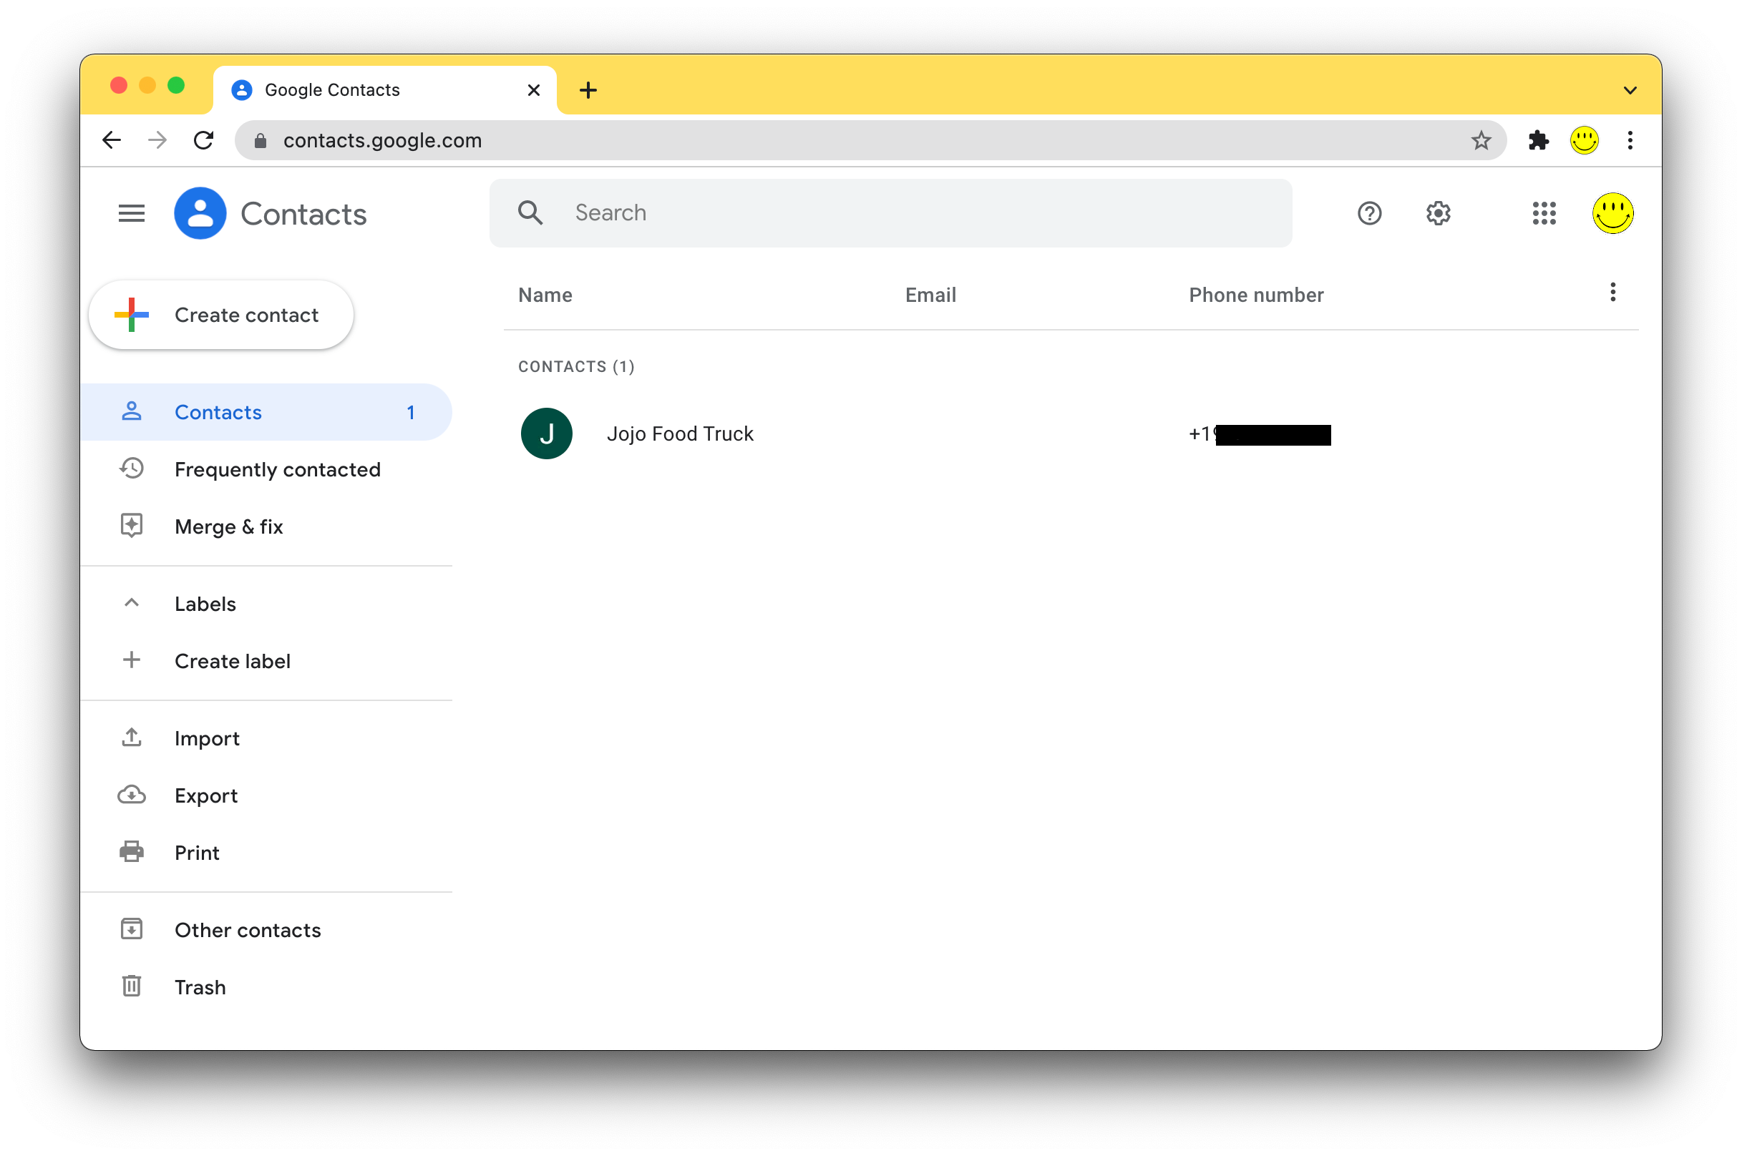This screenshot has height=1156, width=1742.
Task: Click the Contacts app title text
Action: tap(304, 214)
